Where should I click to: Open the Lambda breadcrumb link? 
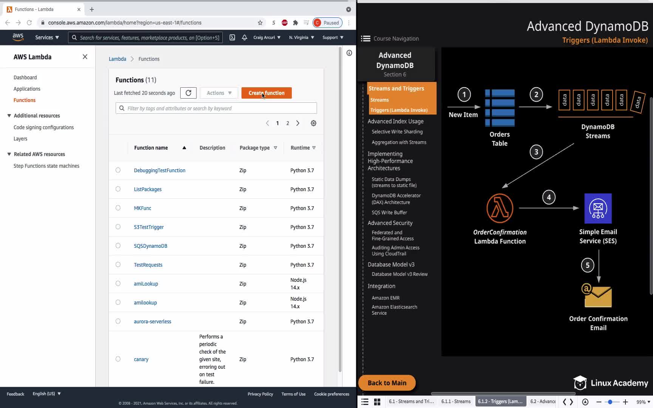pos(118,59)
